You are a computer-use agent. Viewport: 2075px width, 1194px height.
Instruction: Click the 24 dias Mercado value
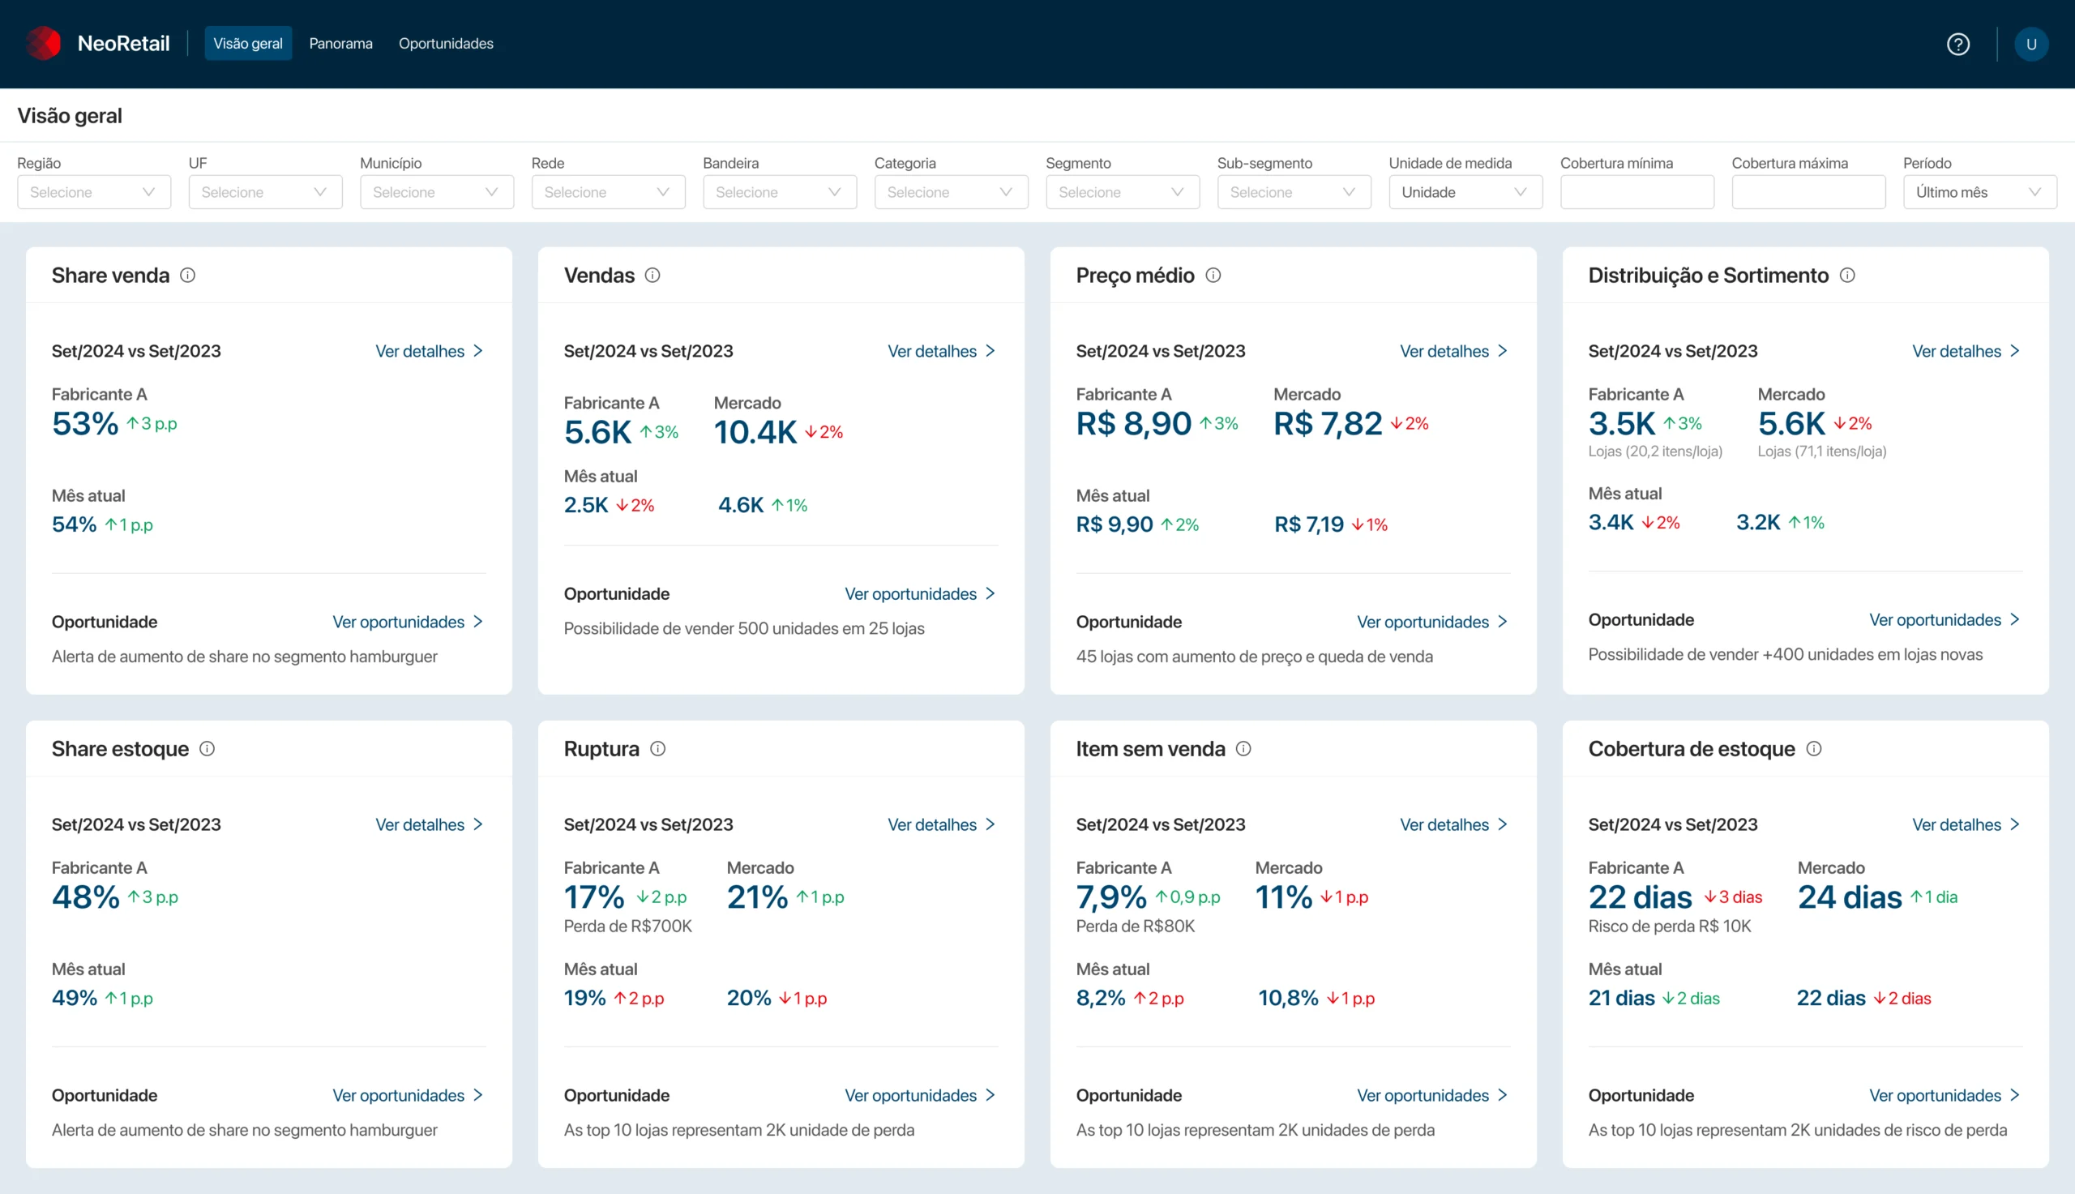1850,897
